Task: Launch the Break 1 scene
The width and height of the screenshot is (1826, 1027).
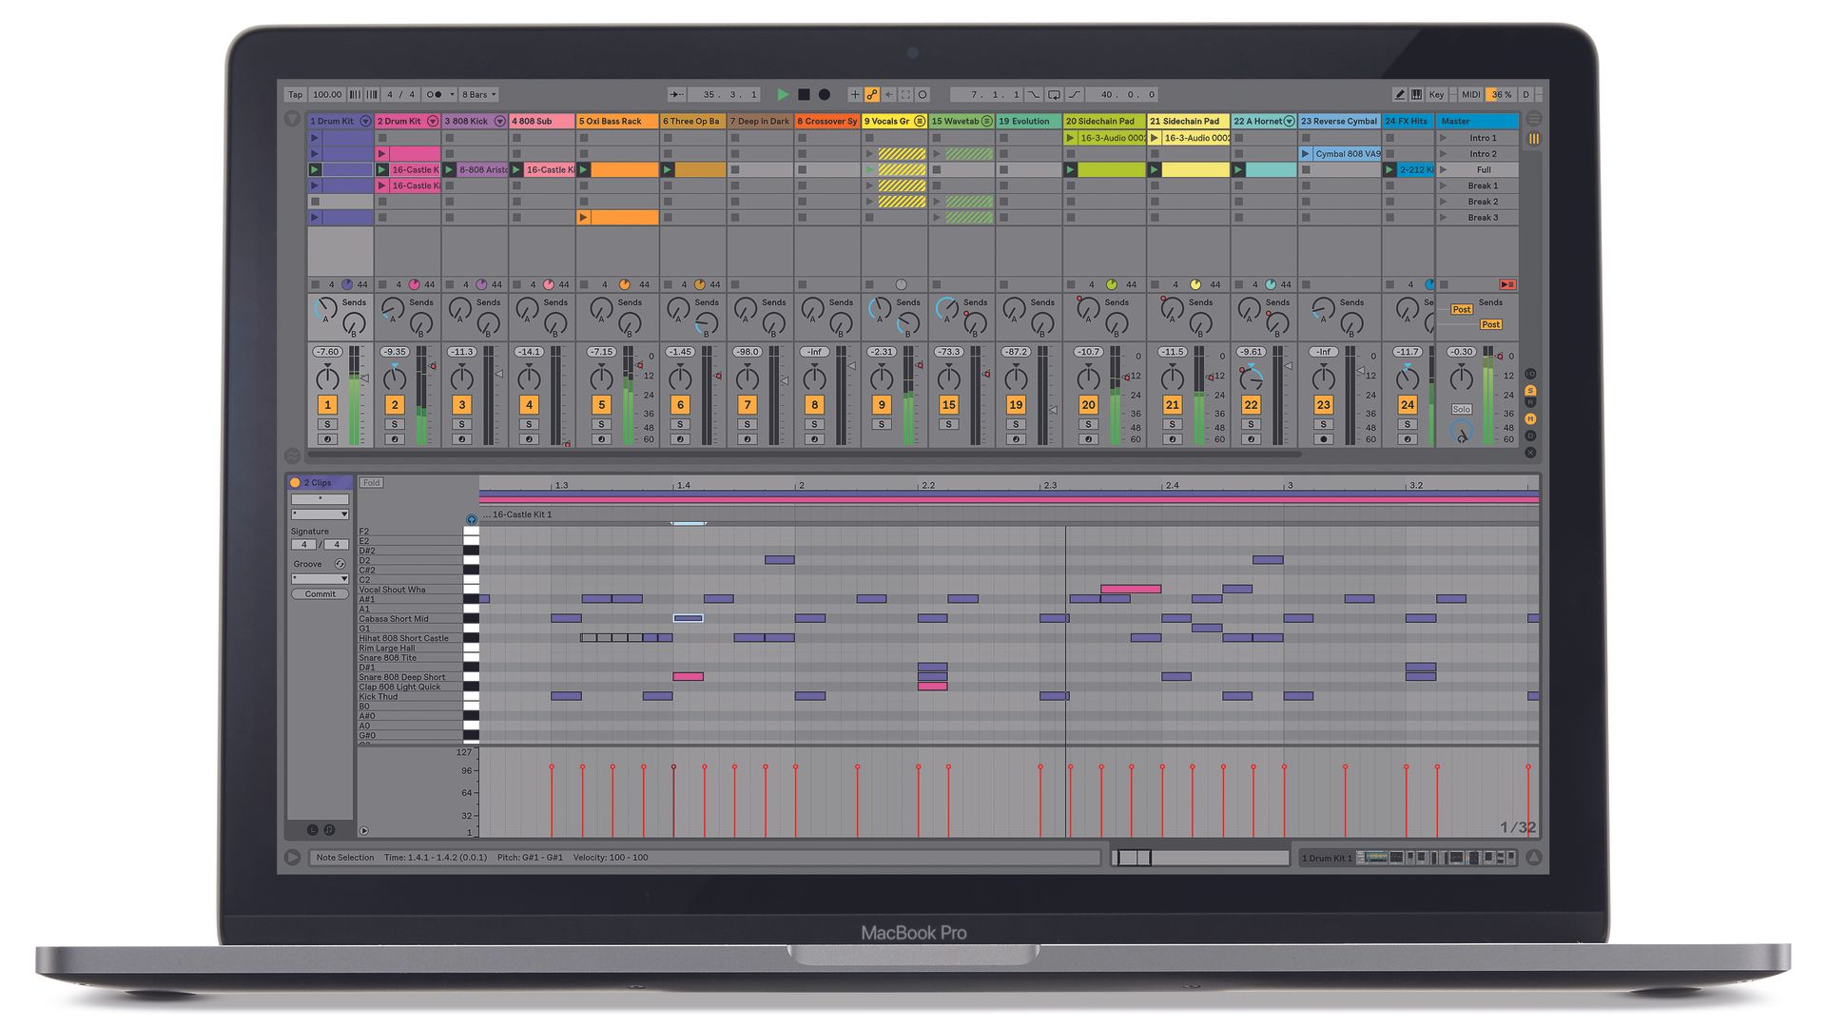Action: click(1444, 185)
